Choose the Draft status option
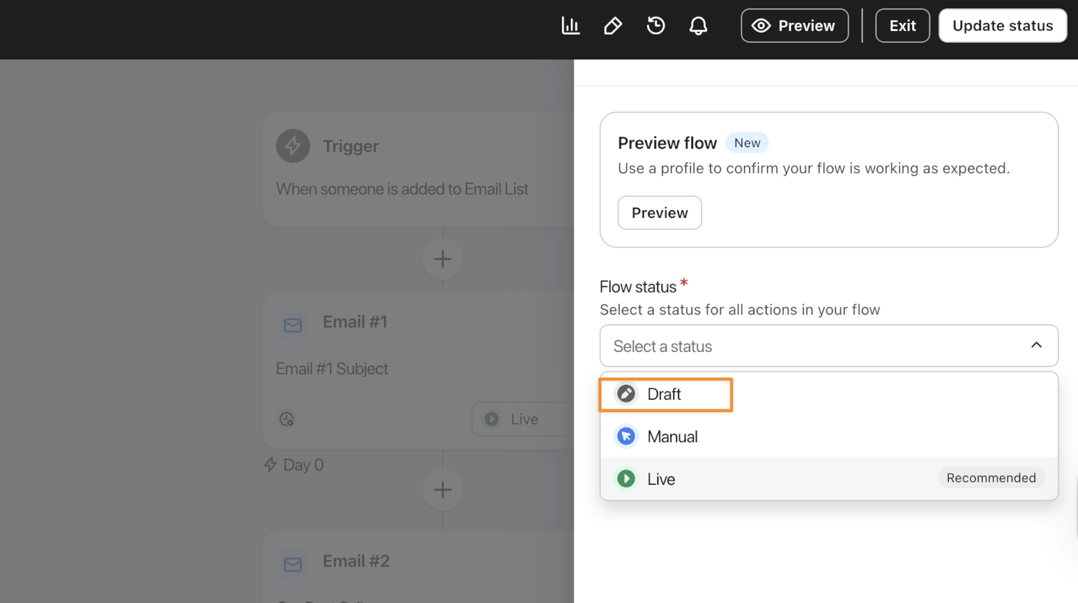The width and height of the screenshot is (1078, 603). (x=829, y=394)
